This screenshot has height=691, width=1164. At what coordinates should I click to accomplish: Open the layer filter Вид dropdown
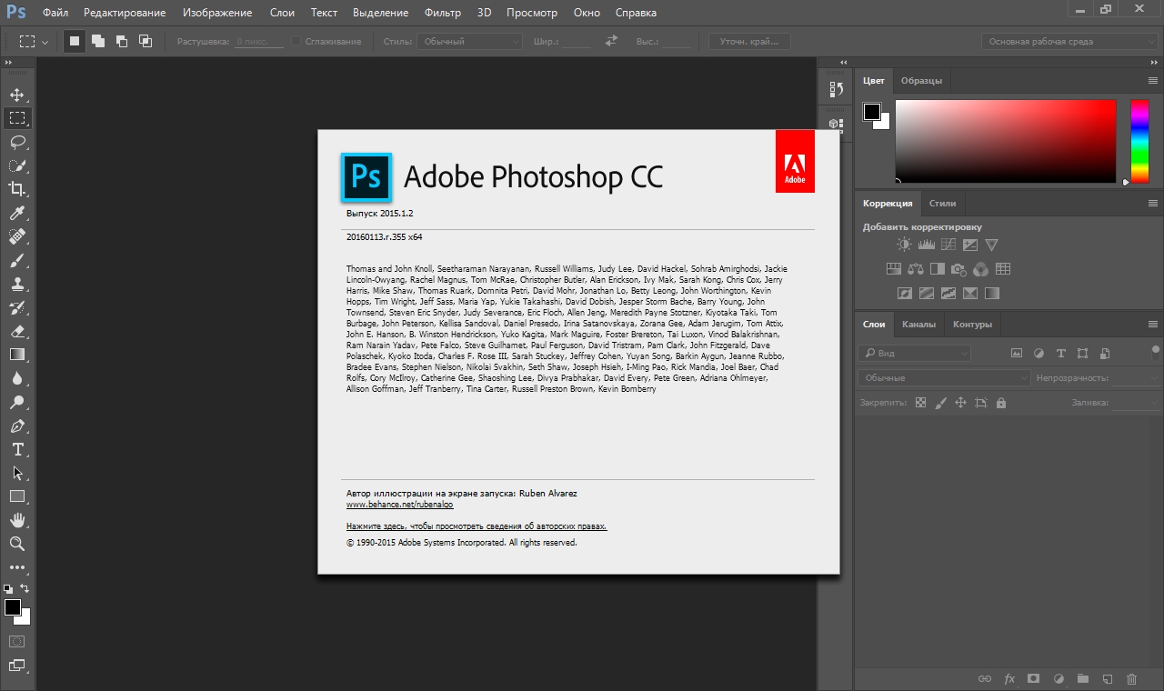click(915, 353)
